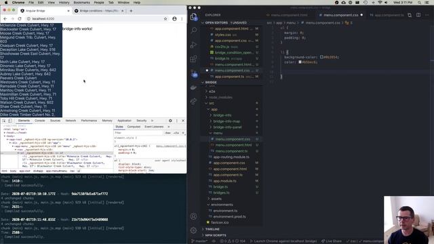Click the Chrome back arrow
434x244 pixels.
(5, 18)
